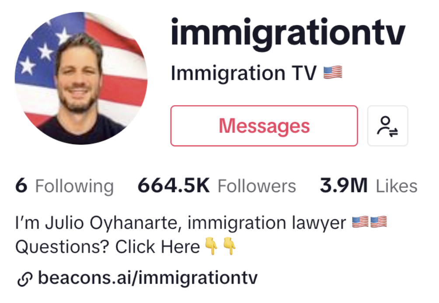This screenshot has height=303, width=439.
Task: View the profile picture of immigrationtv
Action: click(x=81, y=78)
